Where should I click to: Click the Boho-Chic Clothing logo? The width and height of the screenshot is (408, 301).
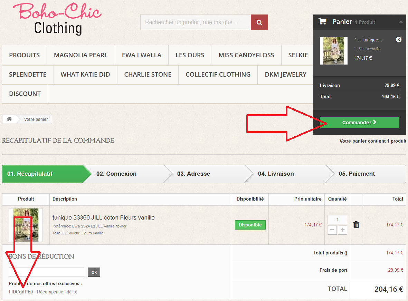(x=57, y=19)
